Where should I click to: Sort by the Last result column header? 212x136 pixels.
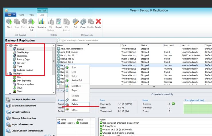click(172, 45)
